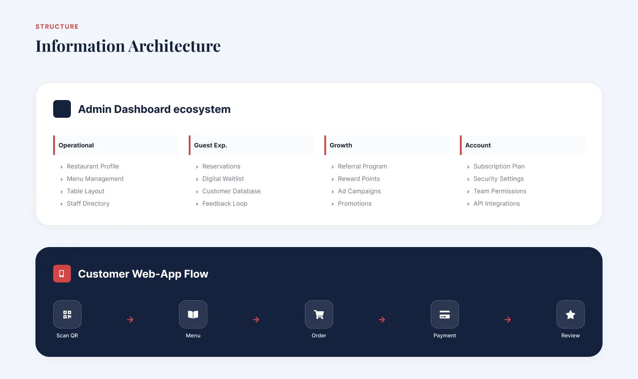The image size is (638, 379).
Task: Click 'Reward Points' text
Action: click(359, 179)
